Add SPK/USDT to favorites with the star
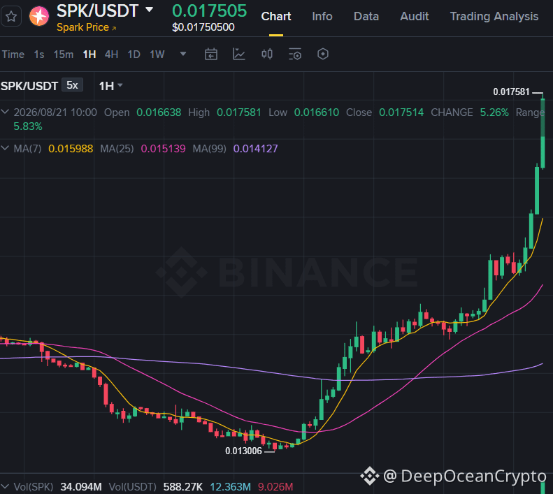Image resolution: width=553 pixels, height=494 pixels. (11, 16)
